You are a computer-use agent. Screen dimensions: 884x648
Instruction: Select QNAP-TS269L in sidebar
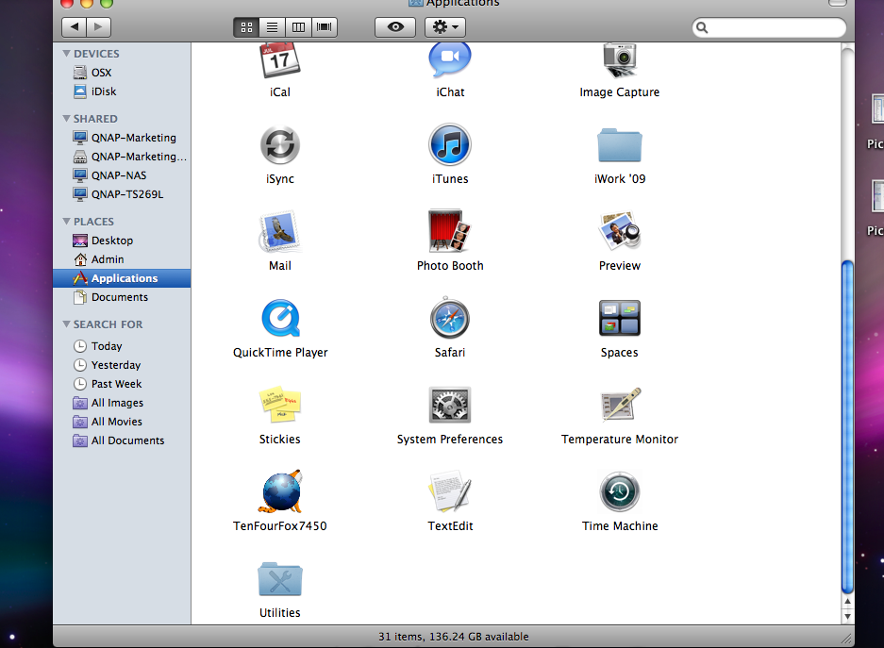pos(122,194)
